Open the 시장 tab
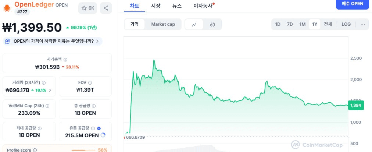The width and height of the screenshot is (372, 152). 156,6
